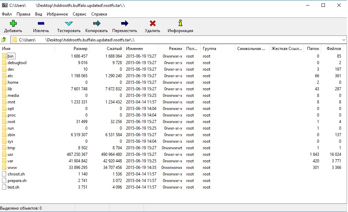Sort by the Жесткая Ссыл... column header
Screen dimensions: 348x212
click(x=286, y=49)
